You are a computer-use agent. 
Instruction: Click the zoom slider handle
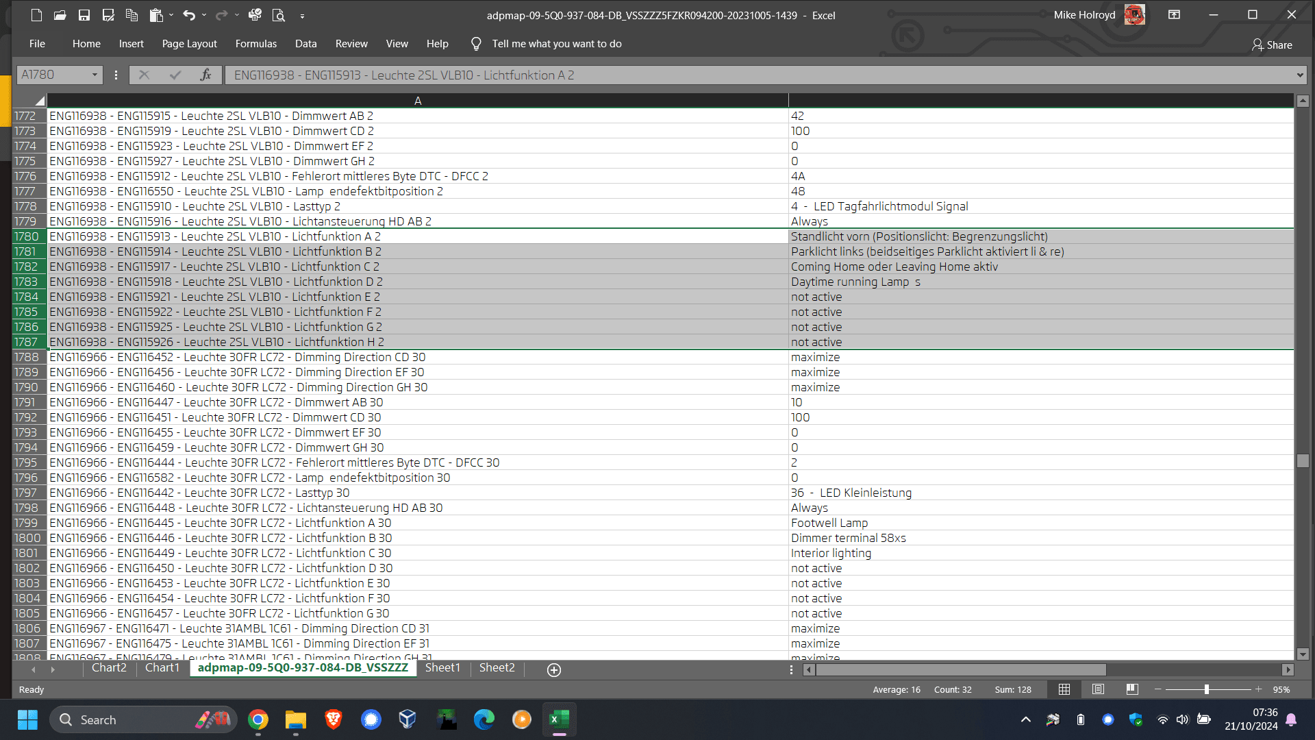click(1206, 689)
